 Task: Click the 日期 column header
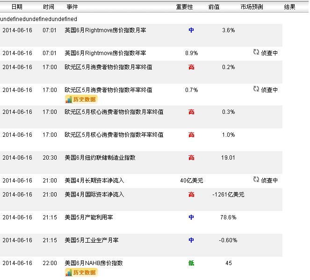(16, 7)
